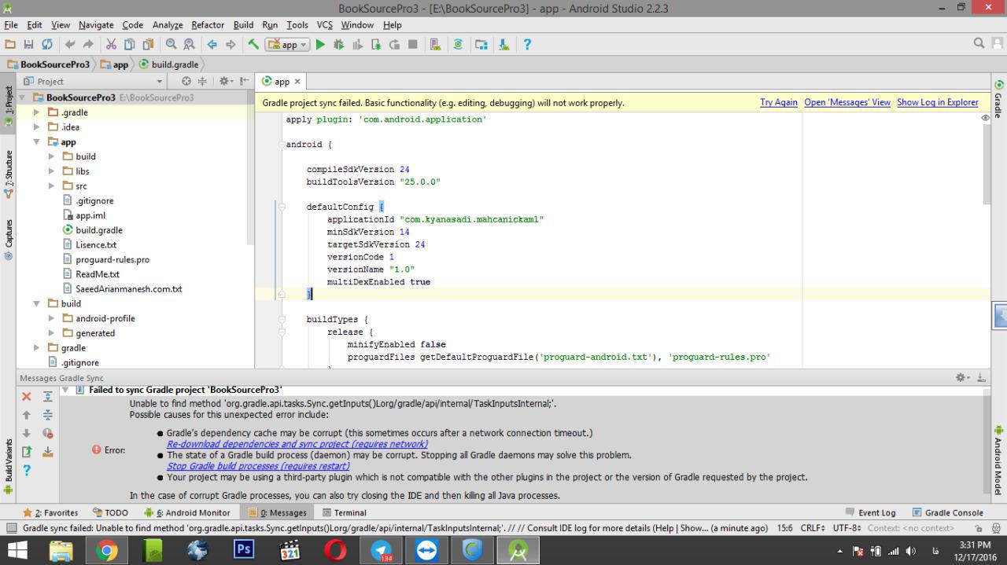Expand the src folder in project tree
The width and height of the screenshot is (1007, 565).
pyautogui.click(x=52, y=186)
